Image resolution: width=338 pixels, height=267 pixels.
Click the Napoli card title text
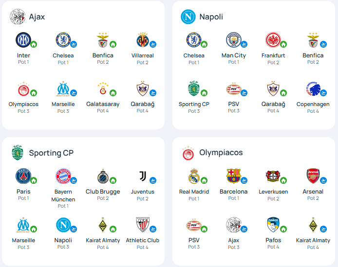tap(211, 17)
